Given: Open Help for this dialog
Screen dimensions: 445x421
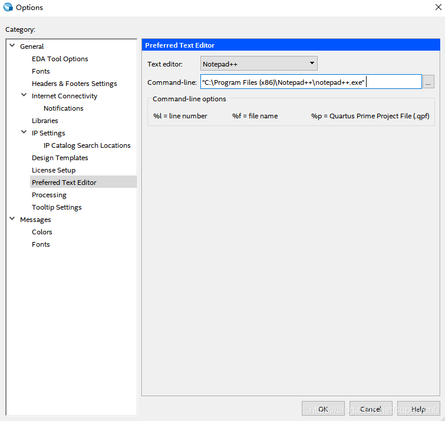Looking at the screenshot, I should [418, 409].
